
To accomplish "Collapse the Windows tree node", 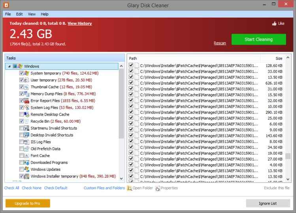I will point(9,67).
